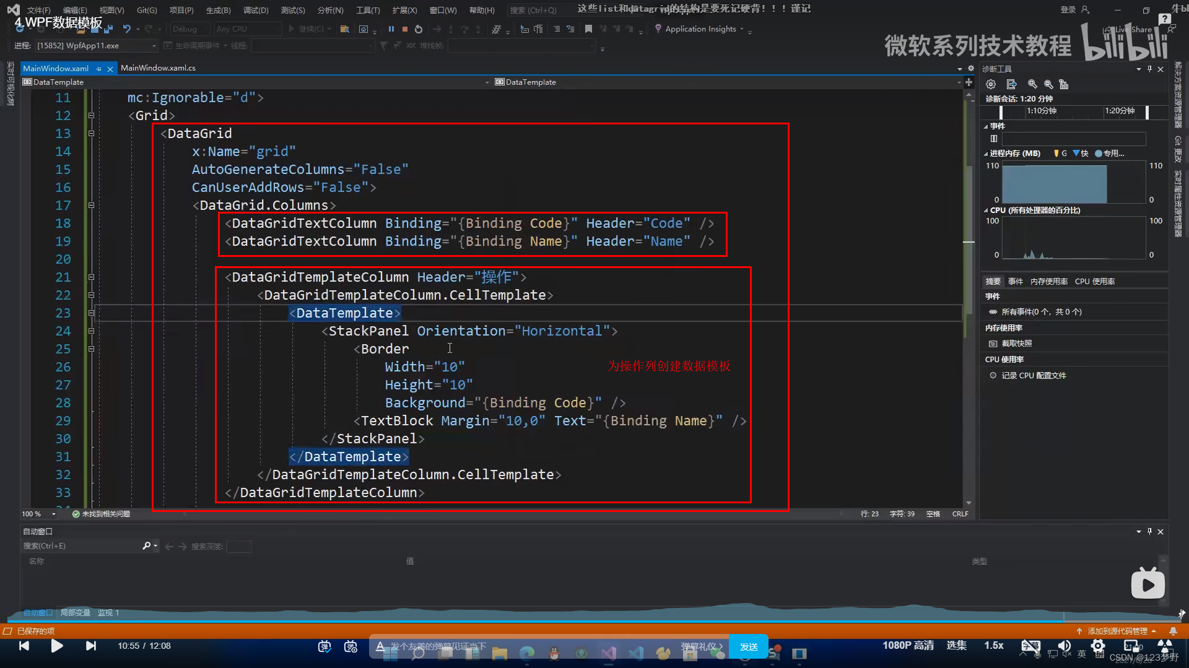
Task: Click the Application Insights lightbulb
Action: [658, 28]
